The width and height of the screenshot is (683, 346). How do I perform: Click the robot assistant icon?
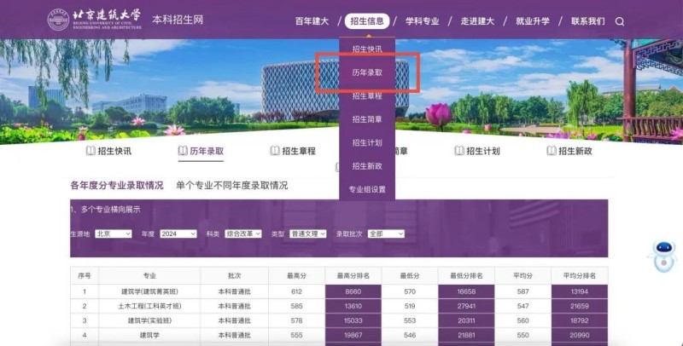coord(663,254)
